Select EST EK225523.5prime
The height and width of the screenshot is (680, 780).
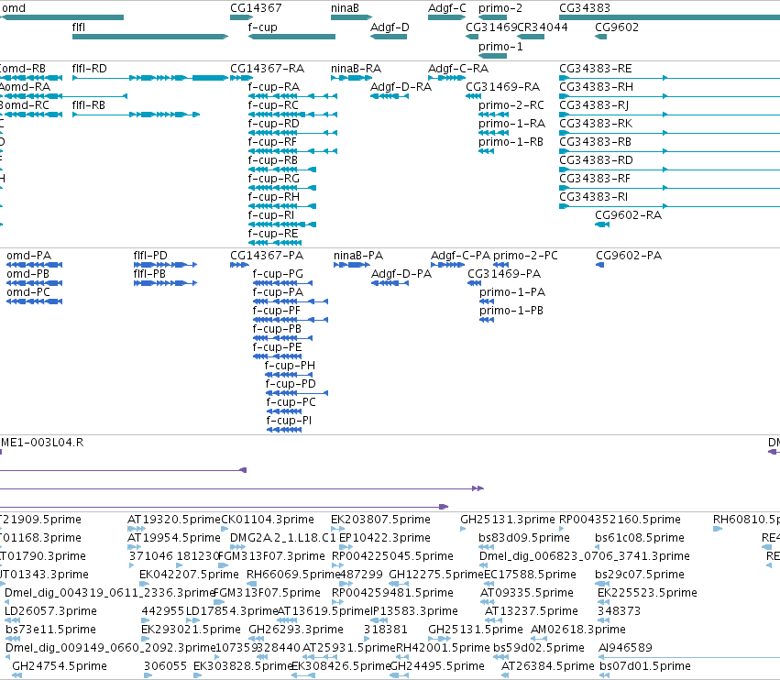(604, 602)
